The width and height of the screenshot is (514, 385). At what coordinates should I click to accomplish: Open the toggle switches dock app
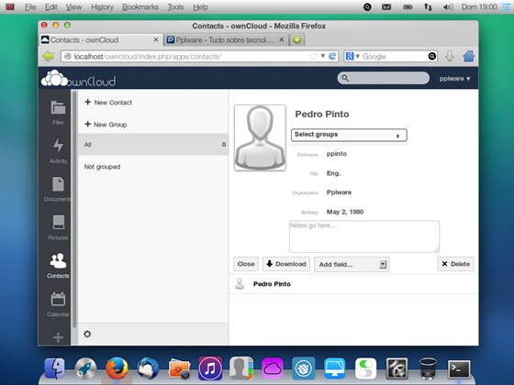(x=366, y=368)
